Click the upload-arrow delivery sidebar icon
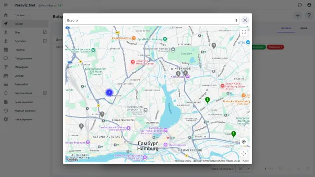315x177 pixels. pyautogui.click(x=6, y=41)
